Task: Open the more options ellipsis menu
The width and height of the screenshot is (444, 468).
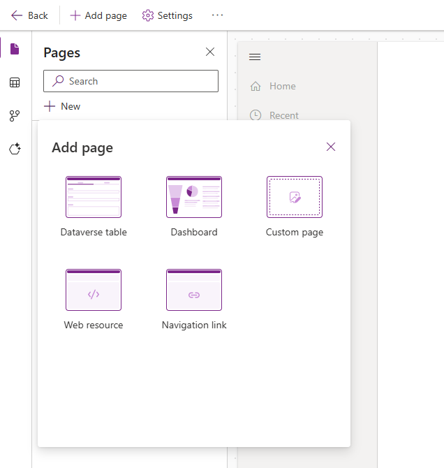Action: [217, 15]
